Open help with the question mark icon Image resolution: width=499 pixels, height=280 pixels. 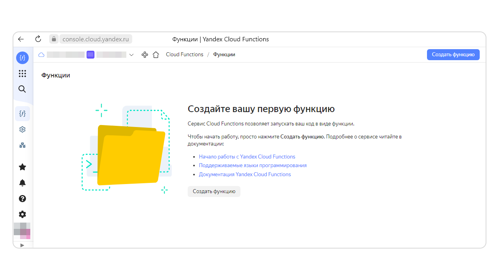[x=22, y=199]
